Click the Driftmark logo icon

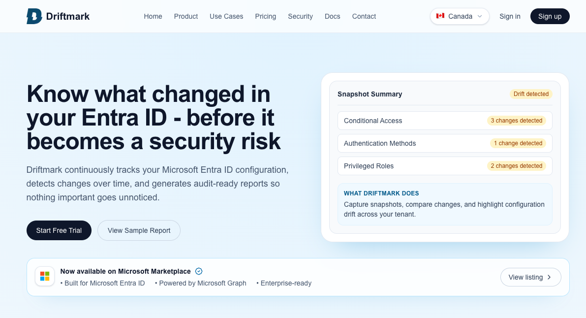point(34,16)
